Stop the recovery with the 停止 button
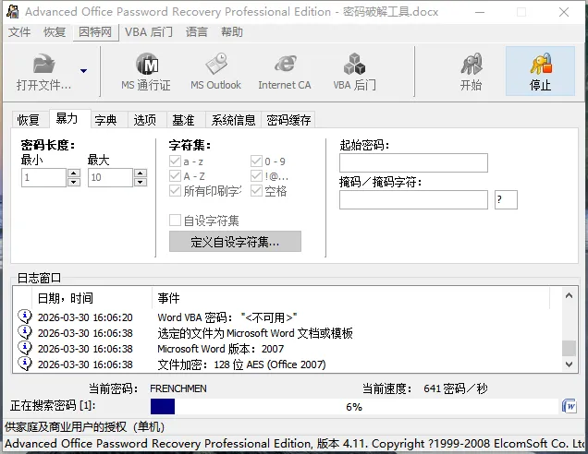The width and height of the screenshot is (588, 454). [540, 71]
